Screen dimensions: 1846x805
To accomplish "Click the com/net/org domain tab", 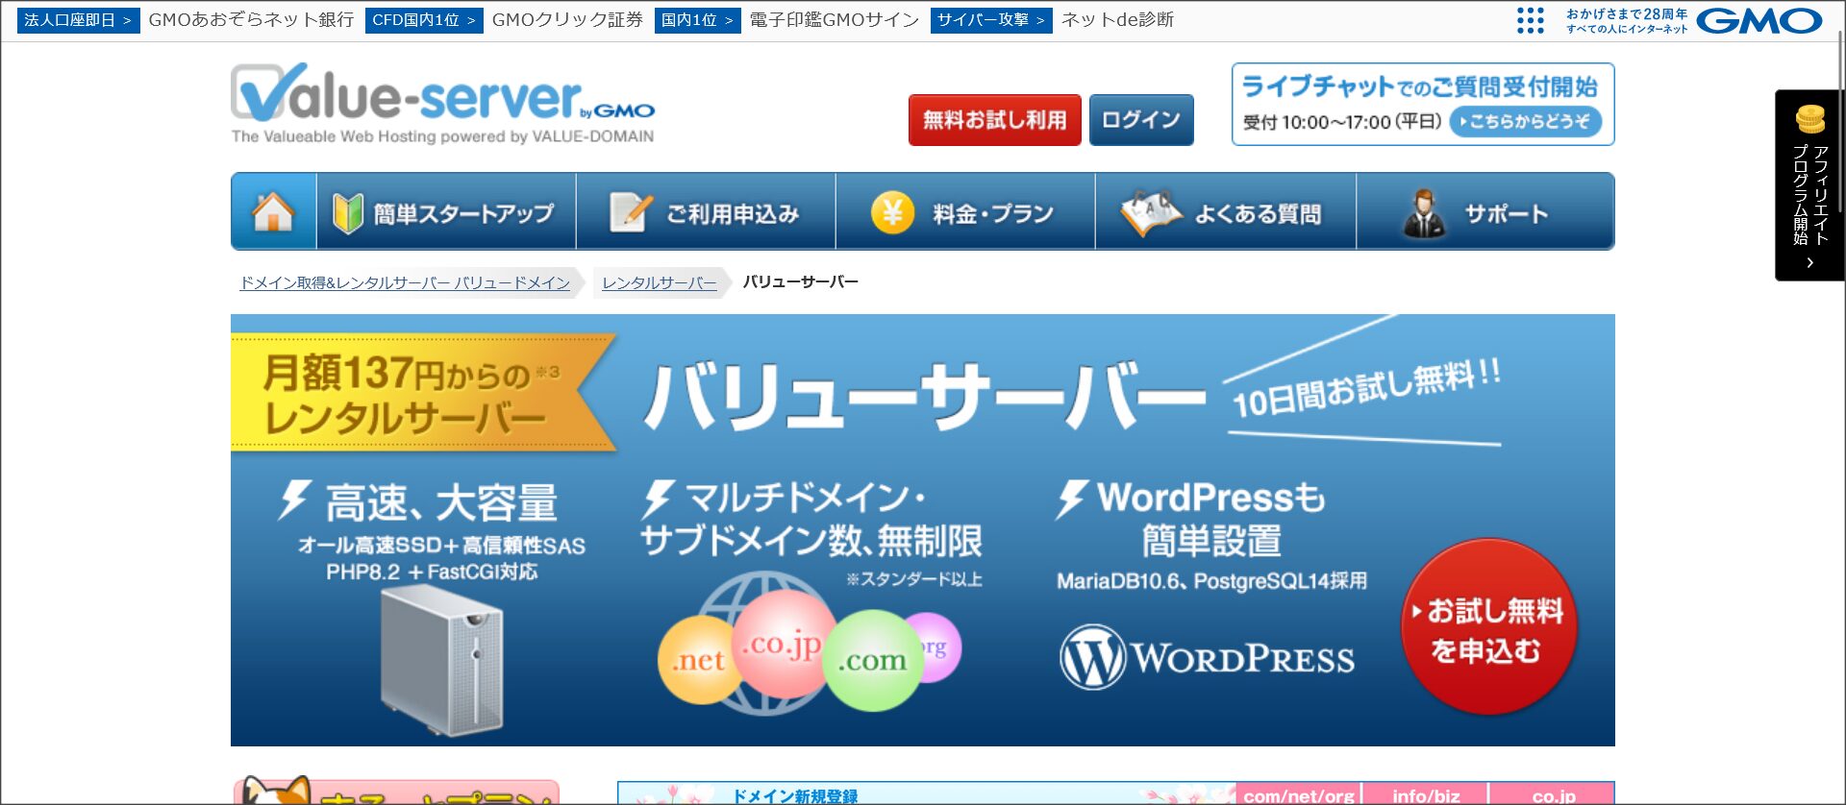I will pyautogui.click(x=1298, y=795).
